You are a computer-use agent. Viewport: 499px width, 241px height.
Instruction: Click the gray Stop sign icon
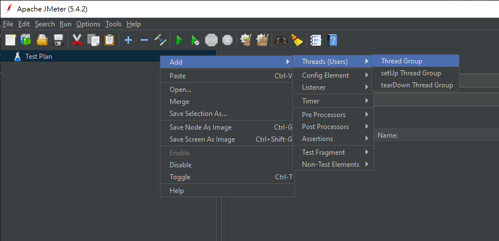pos(211,41)
